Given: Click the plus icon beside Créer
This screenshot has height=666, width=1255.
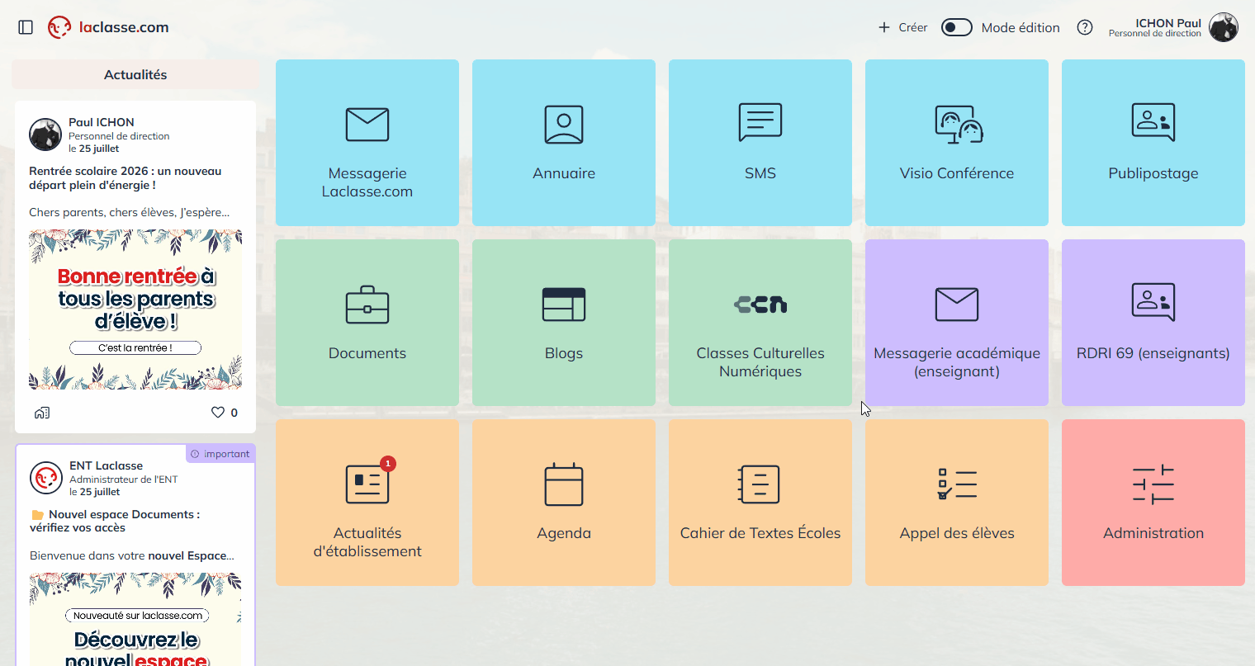Looking at the screenshot, I should [x=884, y=27].
